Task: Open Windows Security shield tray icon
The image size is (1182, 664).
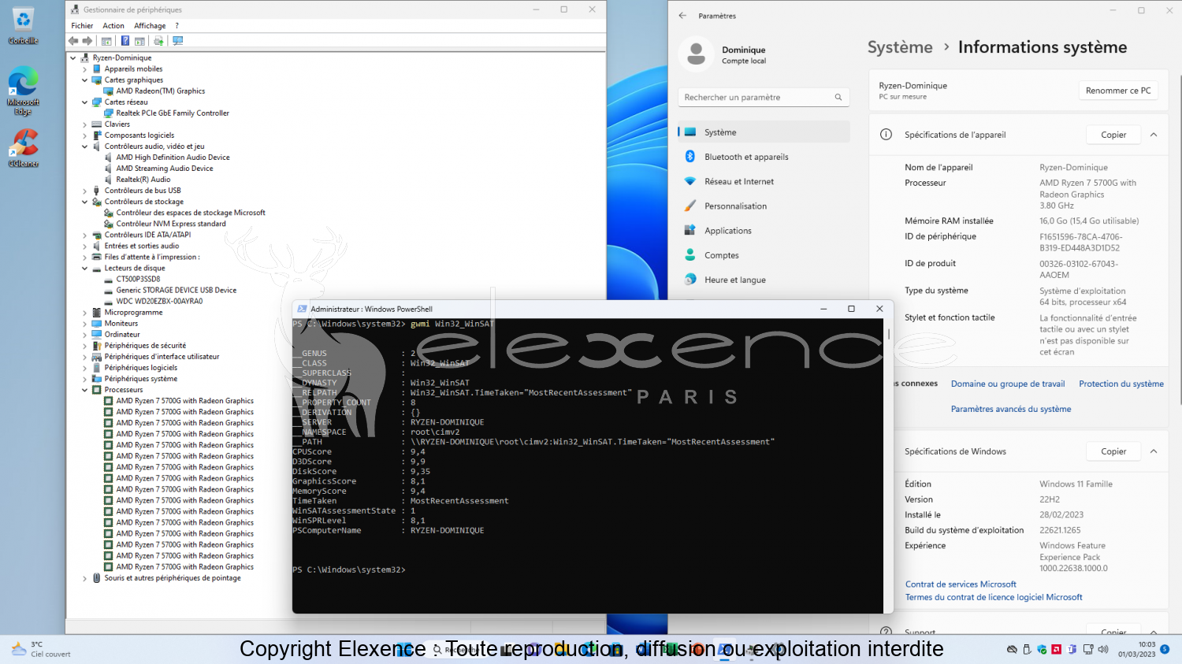Action: (1042, 650)
